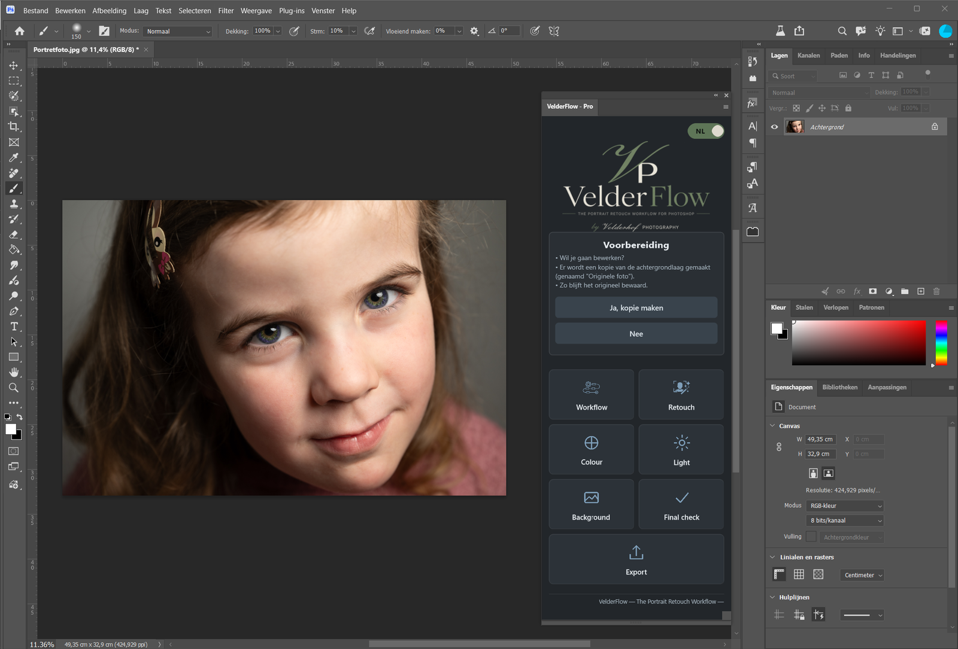The width and height of the screenshot is (958, 649).
Task: Open VelderFlow Retouch tile
Action: point(681,395)
